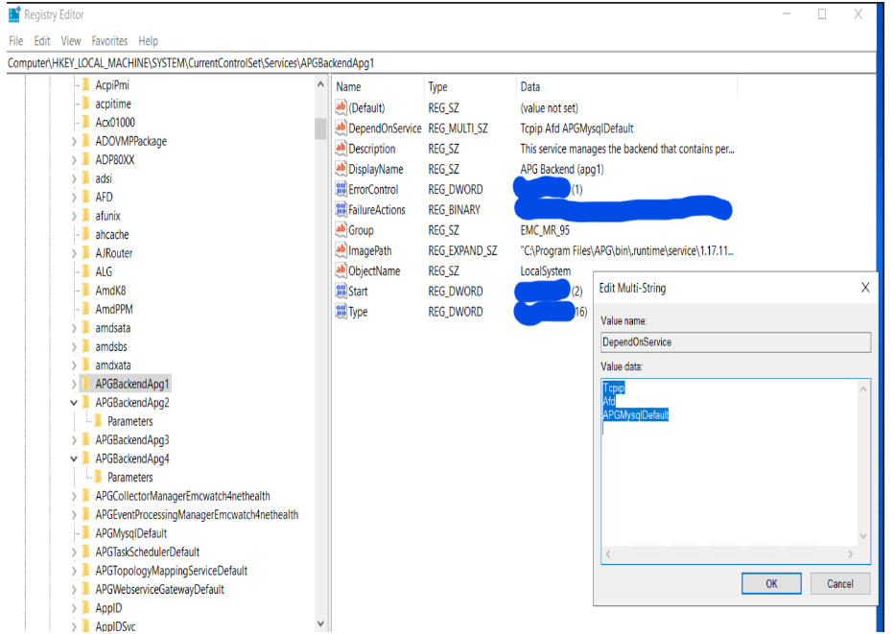This screenshot has height=634, width=894.
Task: Click the AmdK8 folder icon
Action: (86, 291)
